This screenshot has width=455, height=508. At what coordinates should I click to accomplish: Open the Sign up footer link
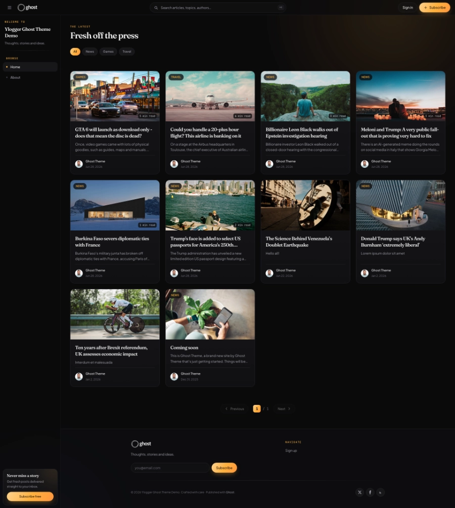[x=291, y=451]
